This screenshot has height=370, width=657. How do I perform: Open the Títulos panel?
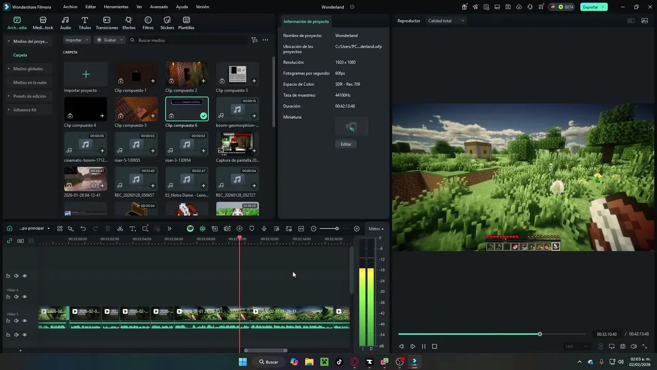click(85, 23)
